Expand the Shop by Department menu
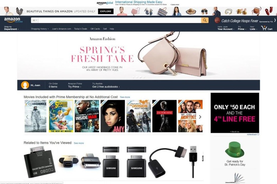 11,28
